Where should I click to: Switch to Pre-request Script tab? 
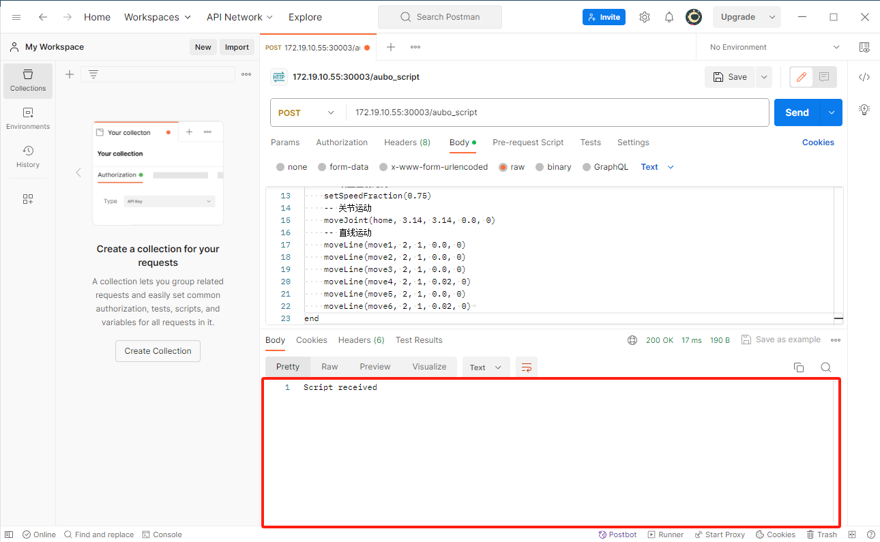coord(528,142)
